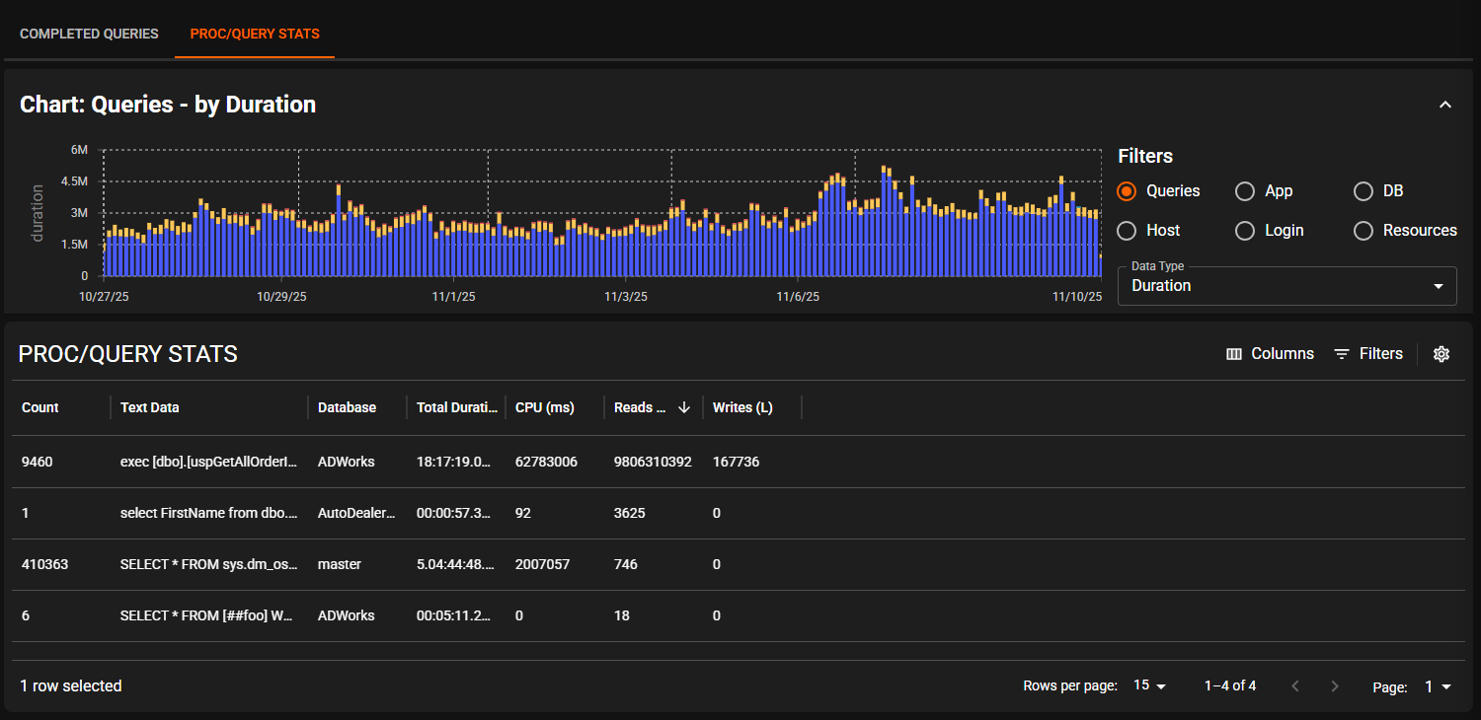Image resolution: width=1481 pixels, height=720 pixels.
Task: Pick the Login radio option
Action: click(x=1245, y=231)
